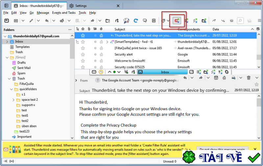Image resolution: width=263 pixels, height=166 pixels.
Task: Click the envelope icon in QuickFolders bar
Action: pos(94,72)
